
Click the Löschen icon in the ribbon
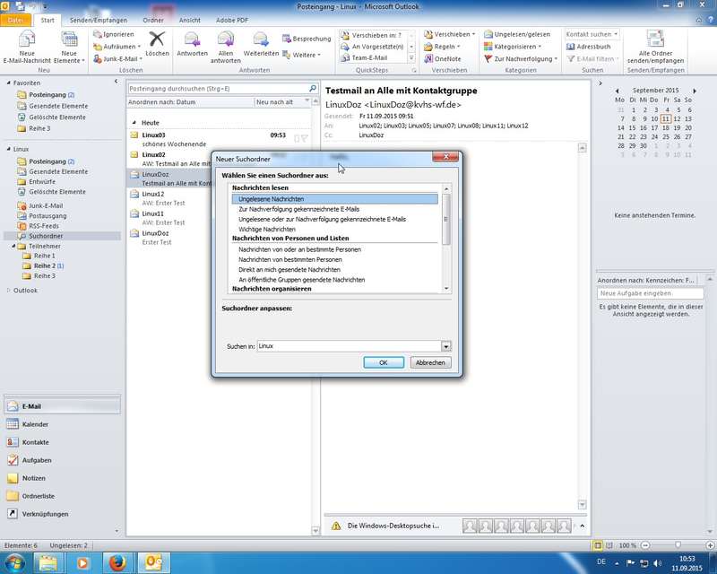click(x=157, y=41)
